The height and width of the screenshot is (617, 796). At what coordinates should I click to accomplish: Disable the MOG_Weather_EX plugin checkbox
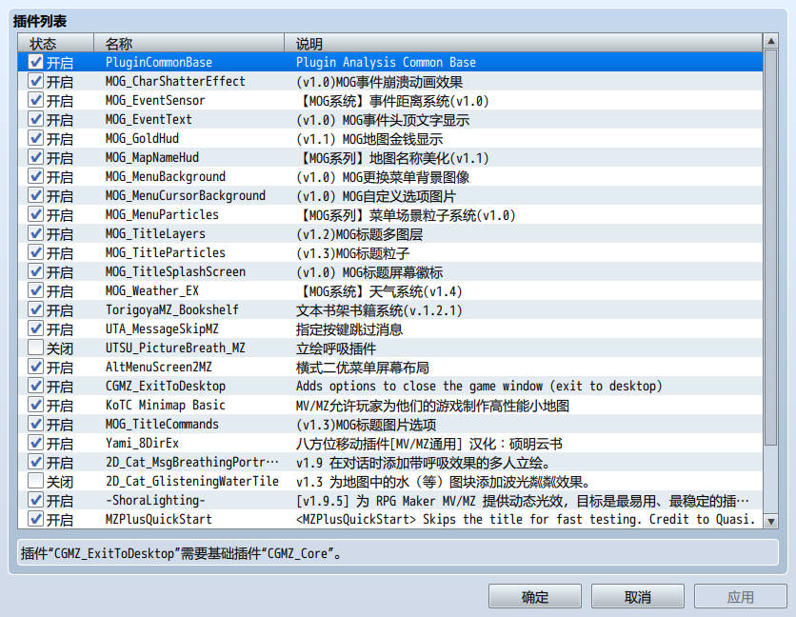coord(35,290)
